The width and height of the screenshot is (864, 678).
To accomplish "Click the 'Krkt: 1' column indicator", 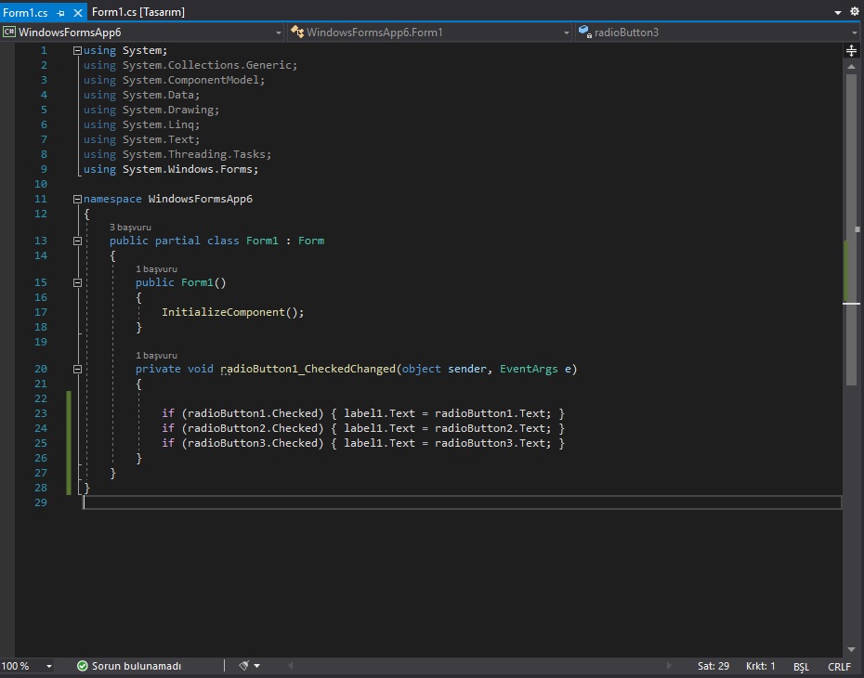I will 760,666.
